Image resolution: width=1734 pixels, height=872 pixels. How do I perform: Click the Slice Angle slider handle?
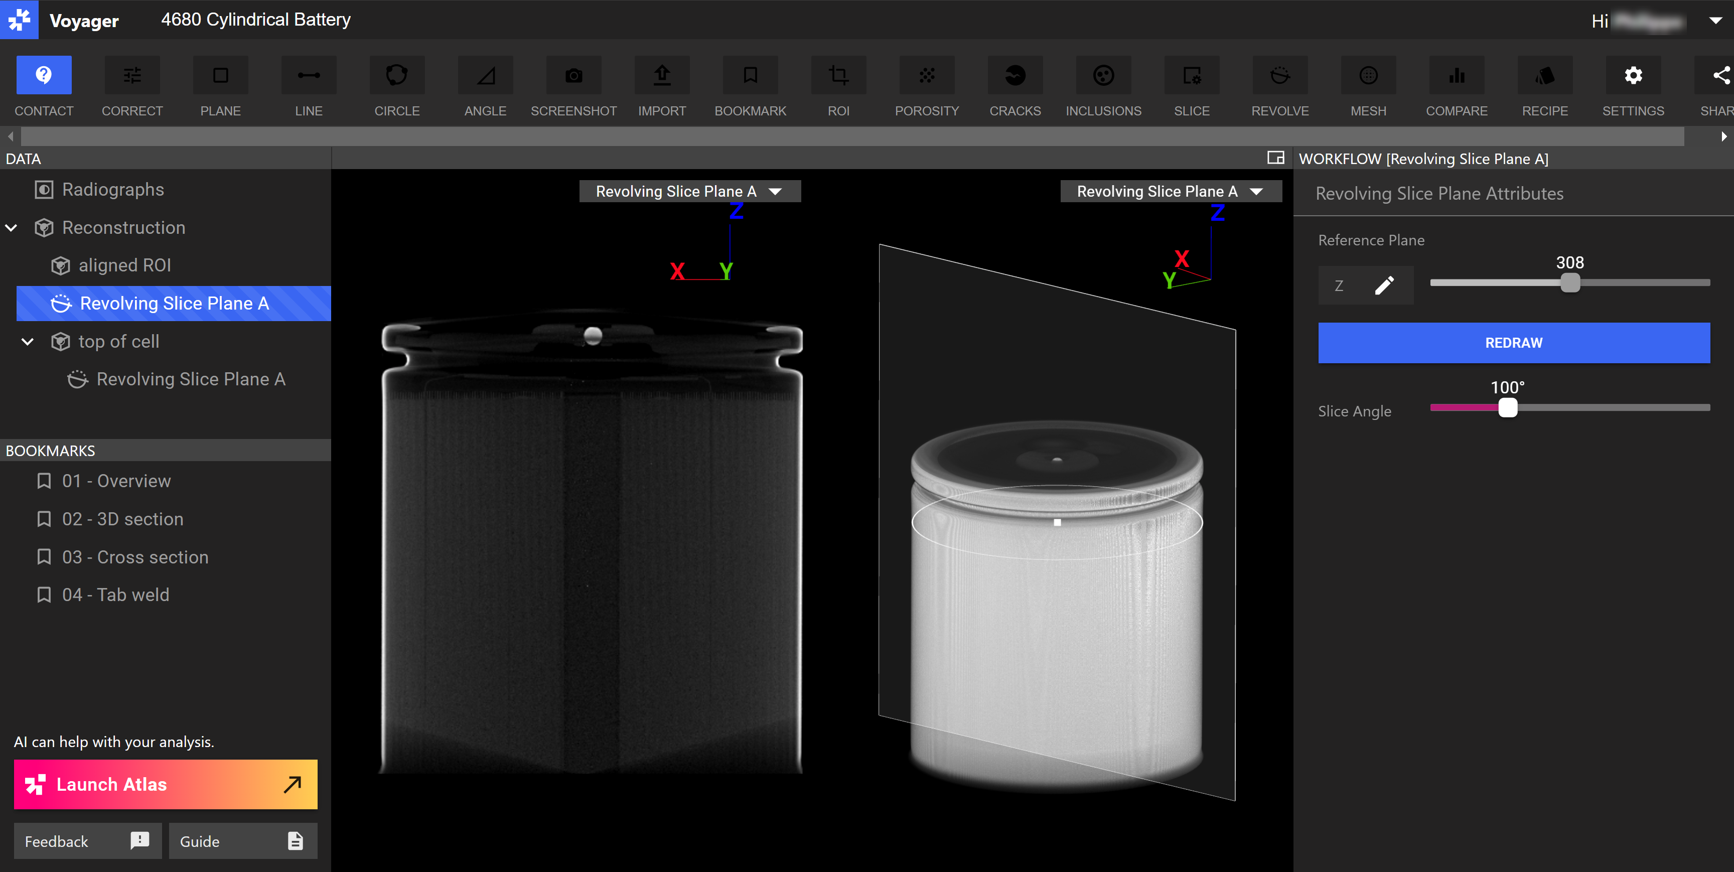[x=1507, y=408]
